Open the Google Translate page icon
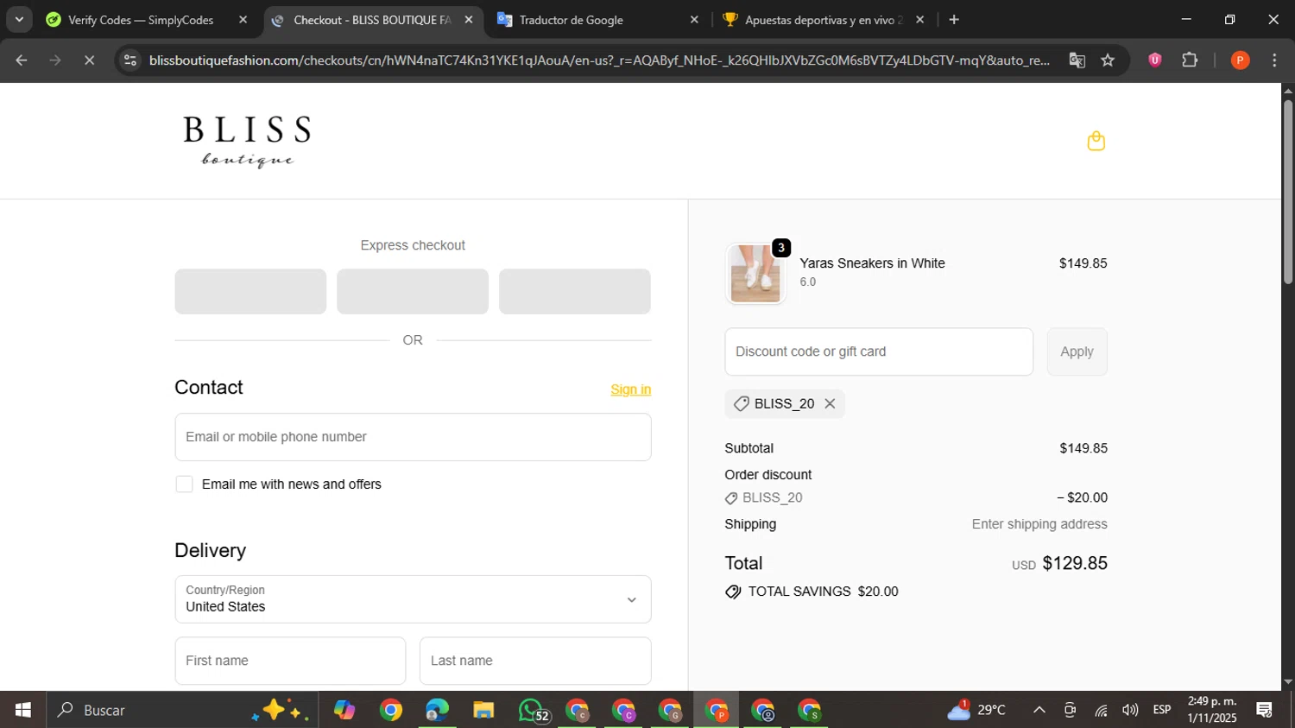 (1077, 60)
